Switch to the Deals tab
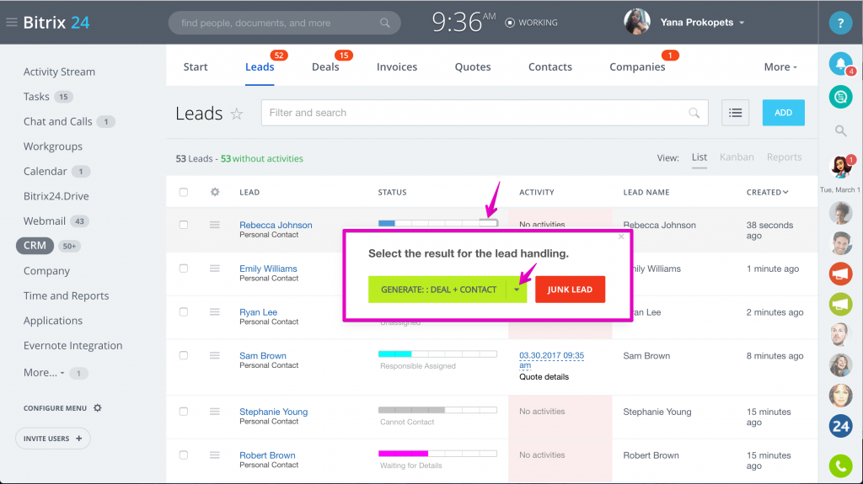The image size is (863, 484). coord(325,66)
